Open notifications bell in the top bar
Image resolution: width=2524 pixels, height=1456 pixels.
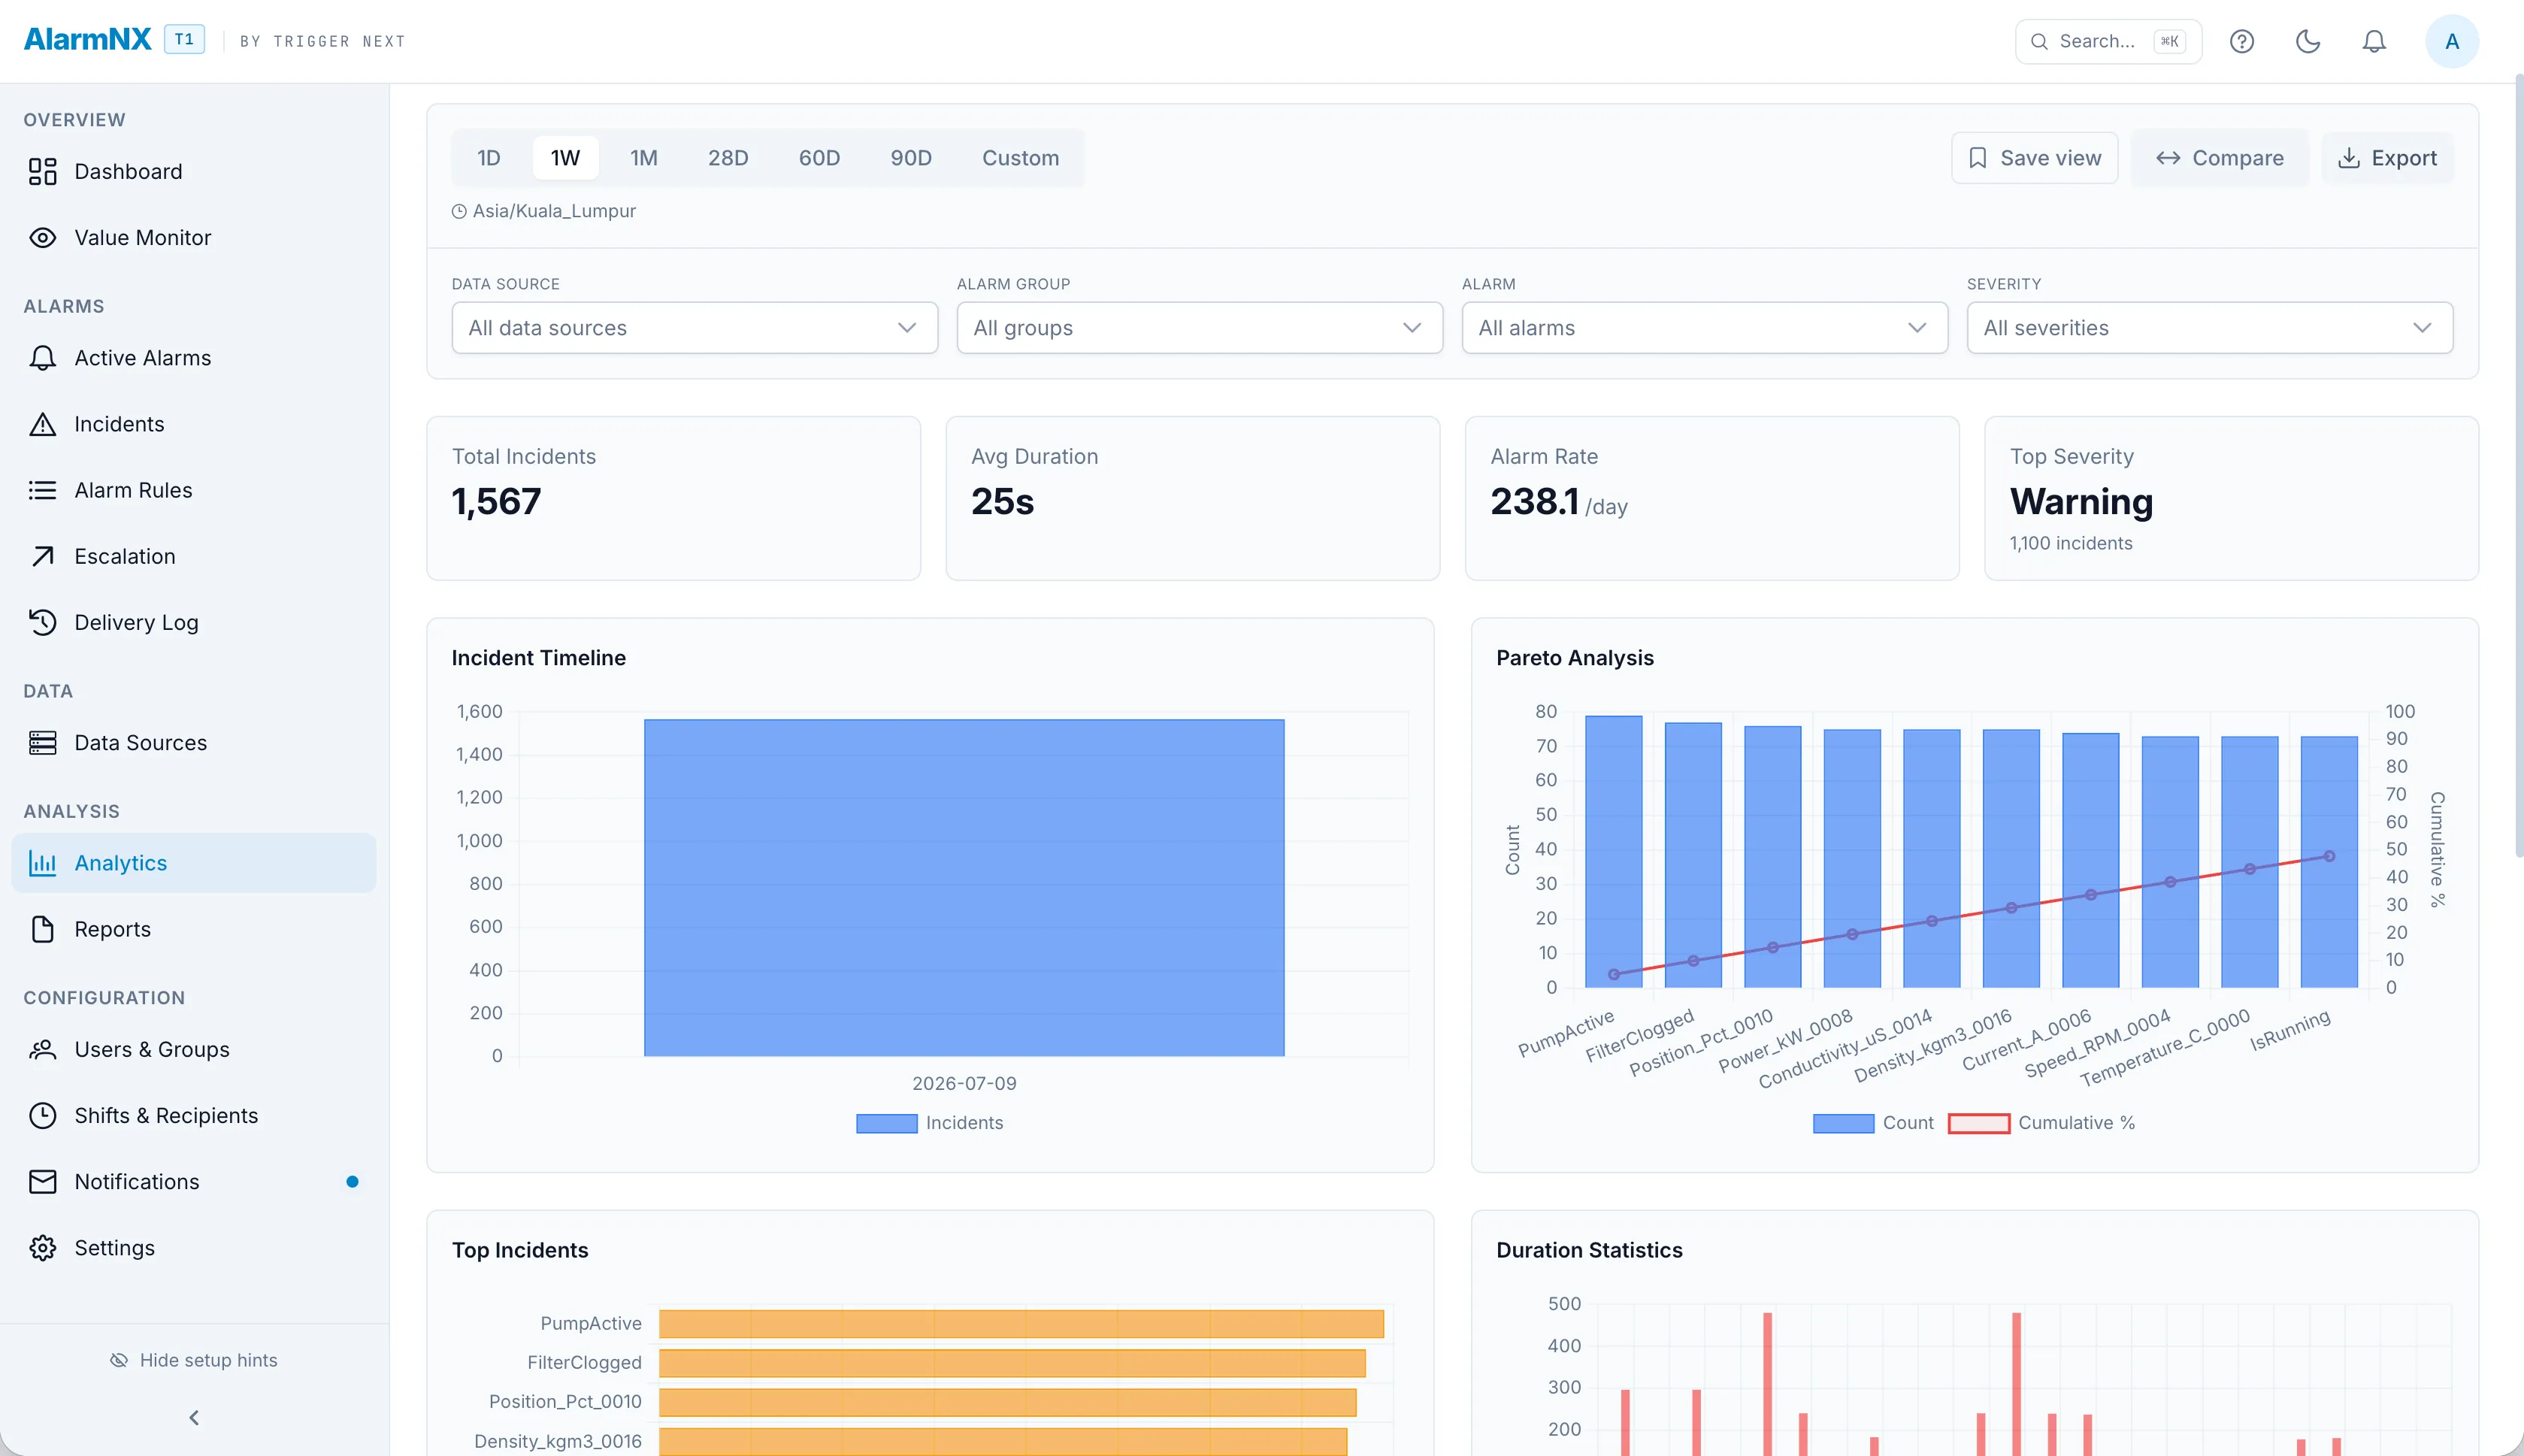point(2374,41)
